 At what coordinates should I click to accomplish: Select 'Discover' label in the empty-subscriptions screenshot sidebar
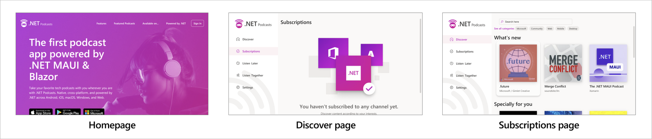248,39
